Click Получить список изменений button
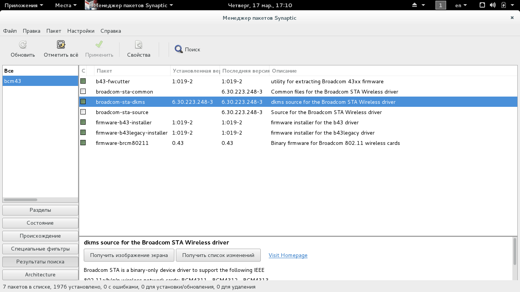Viewport: 520px width, 292px height. 218,255
